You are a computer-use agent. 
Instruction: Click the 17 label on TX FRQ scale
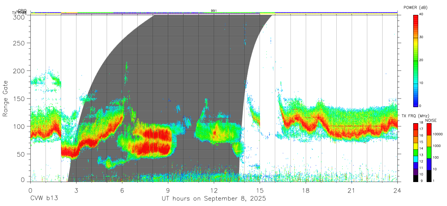pos(422,129)
